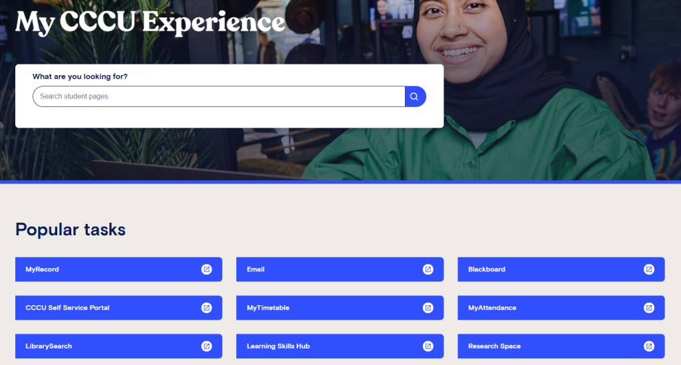
Task: Open the Email task label
Action: click(255, 269)
